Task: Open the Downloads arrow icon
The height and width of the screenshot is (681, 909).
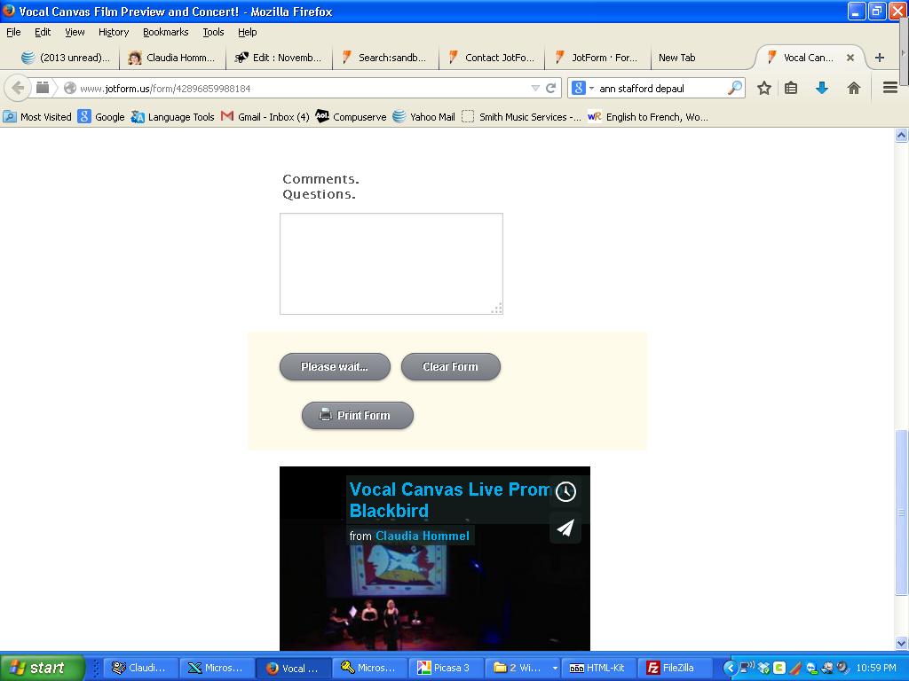Action: coord(821,88)
